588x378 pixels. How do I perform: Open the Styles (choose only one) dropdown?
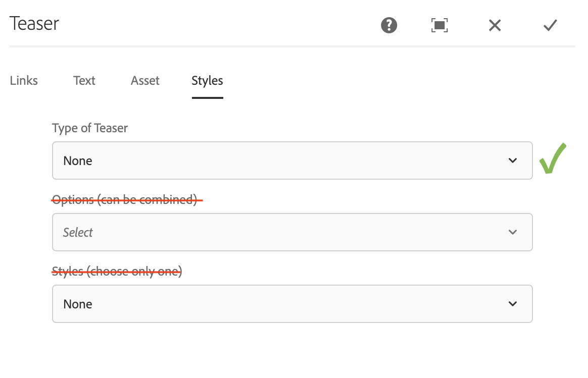tap(292, 304)
